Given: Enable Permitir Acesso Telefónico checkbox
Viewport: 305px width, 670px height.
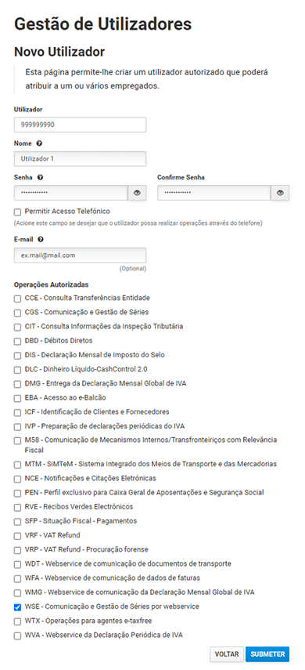Looking at the screenshot, I should [x=17, y=212].
